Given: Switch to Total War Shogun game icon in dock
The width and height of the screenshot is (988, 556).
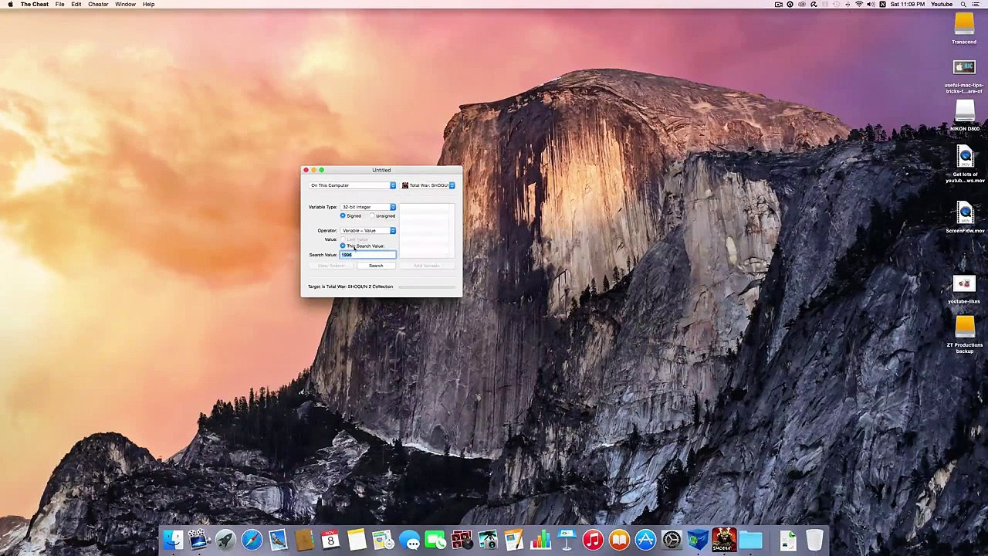Looking at the screenshot, I should click(x=724, y=540).
